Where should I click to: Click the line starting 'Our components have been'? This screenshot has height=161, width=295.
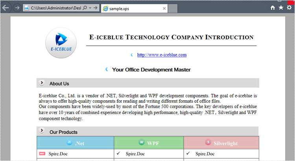point(147,107)
